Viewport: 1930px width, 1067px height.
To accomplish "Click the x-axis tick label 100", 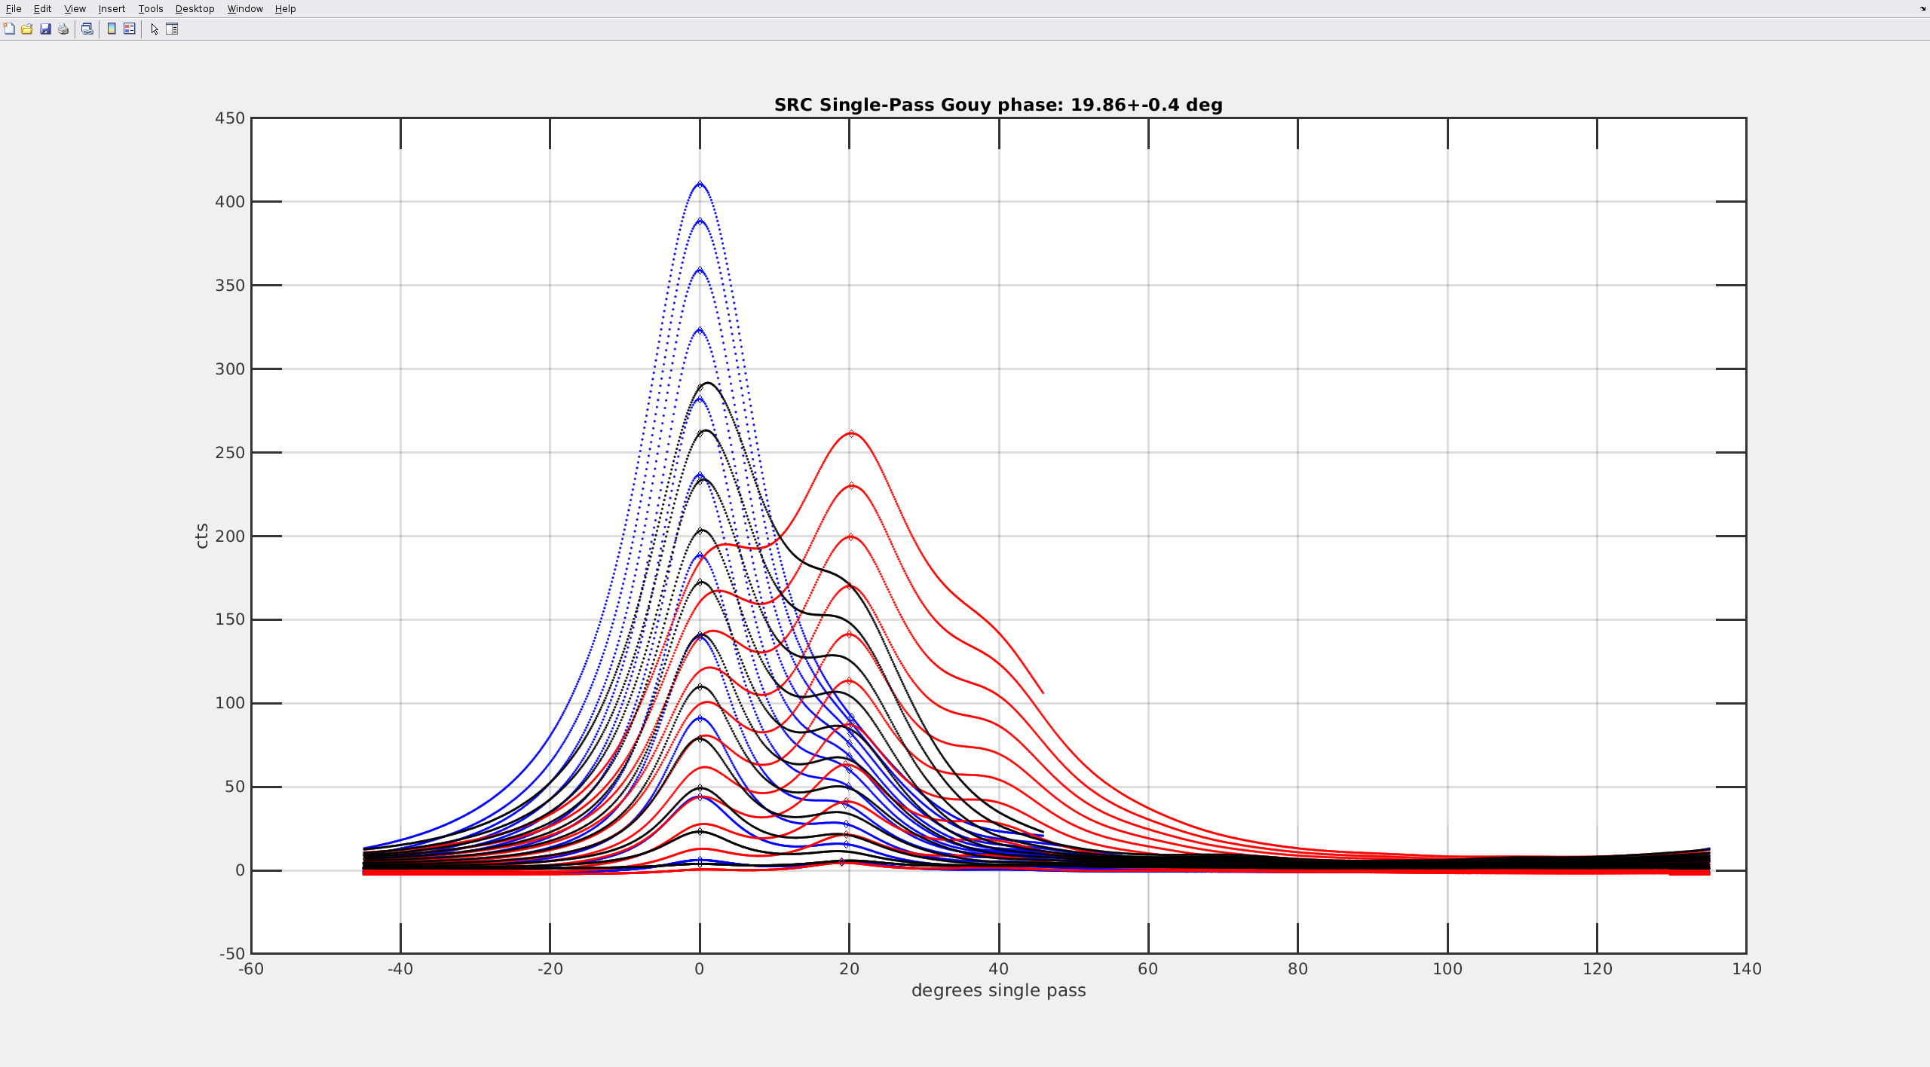I will pos(1447,969).
